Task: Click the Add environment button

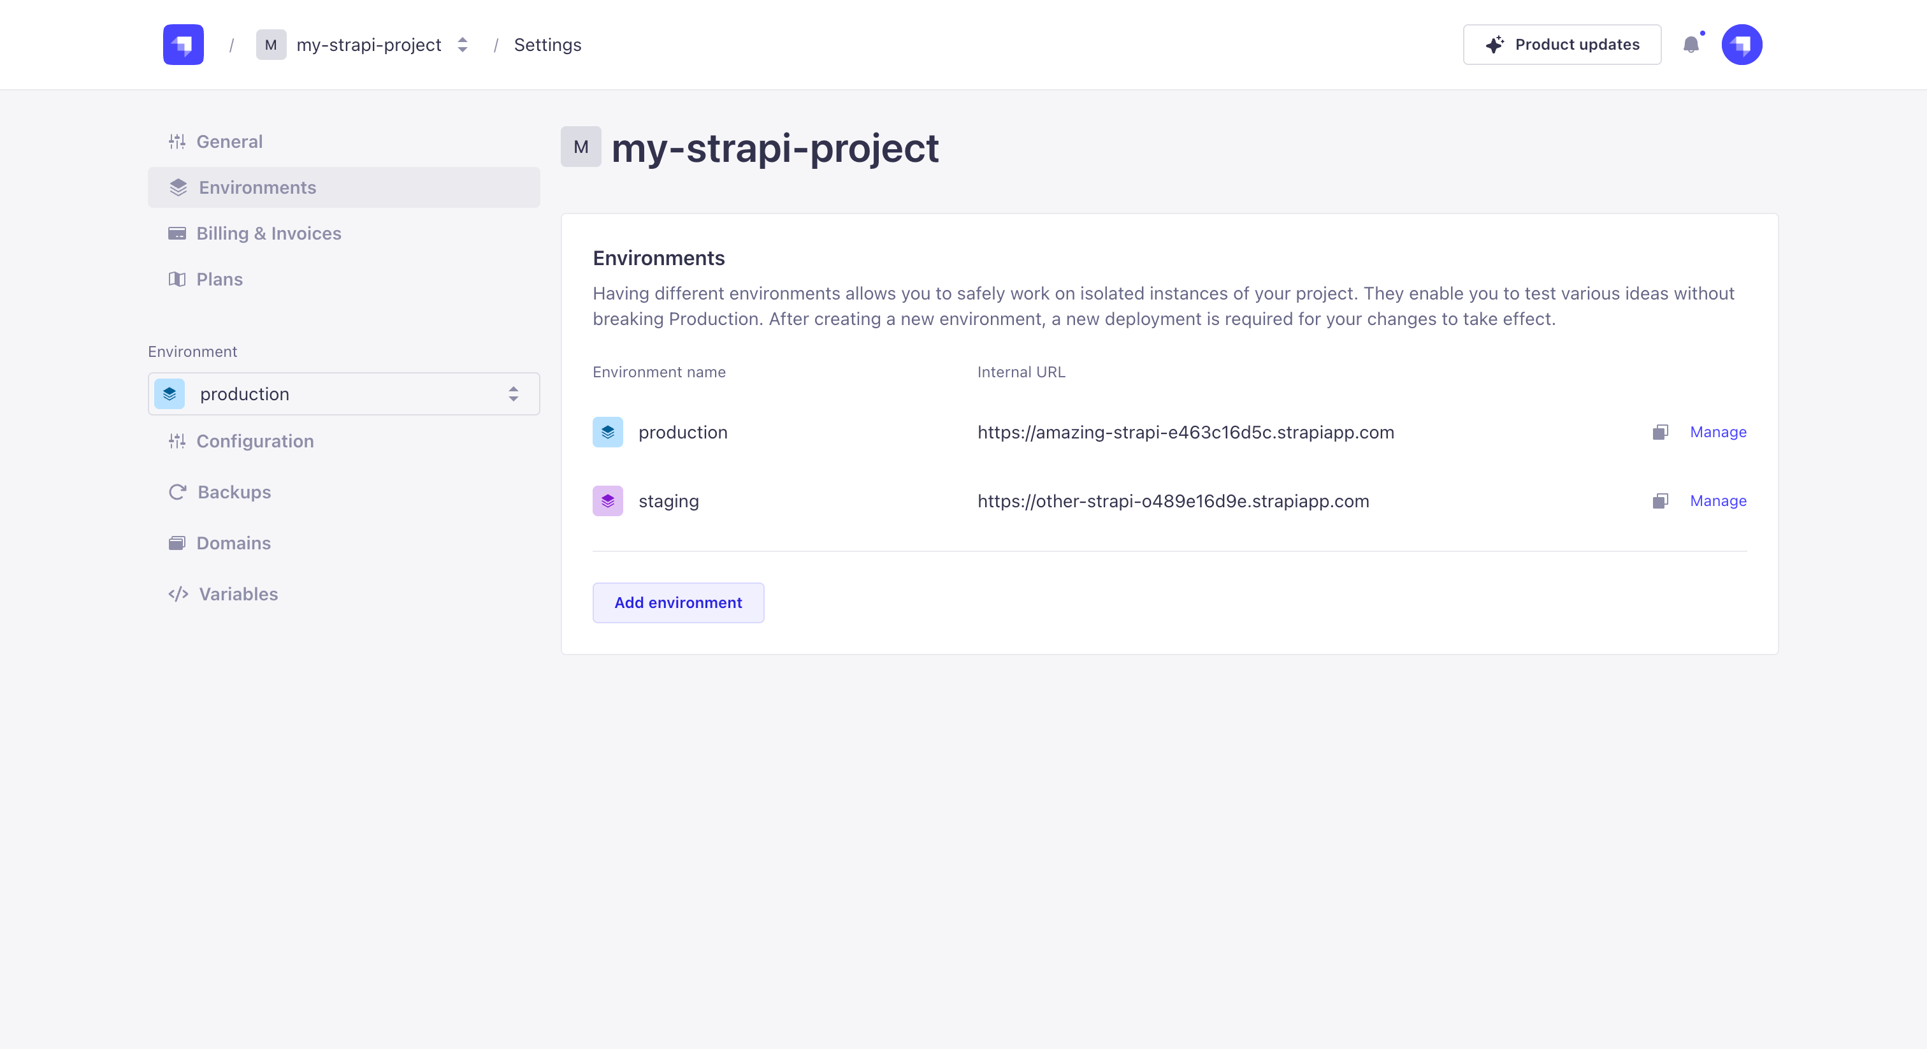Action: [x=678, y=603]
